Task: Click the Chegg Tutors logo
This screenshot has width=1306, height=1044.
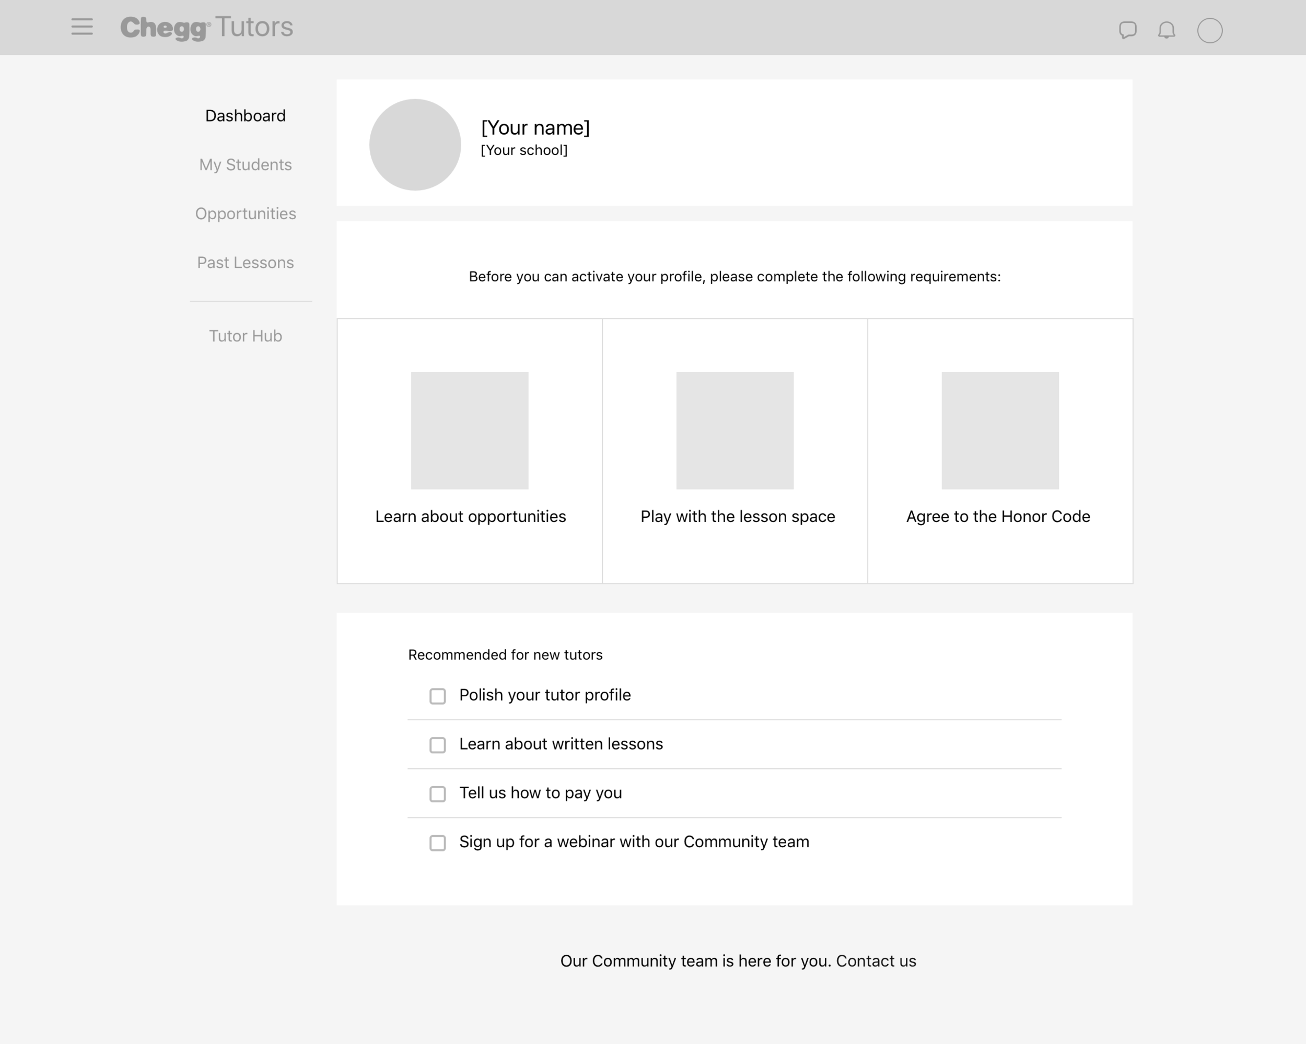Action: point(206,28)
